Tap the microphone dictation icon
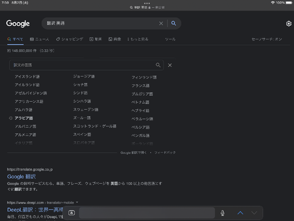This screenshot has width=294, height=221. (222, 213)
